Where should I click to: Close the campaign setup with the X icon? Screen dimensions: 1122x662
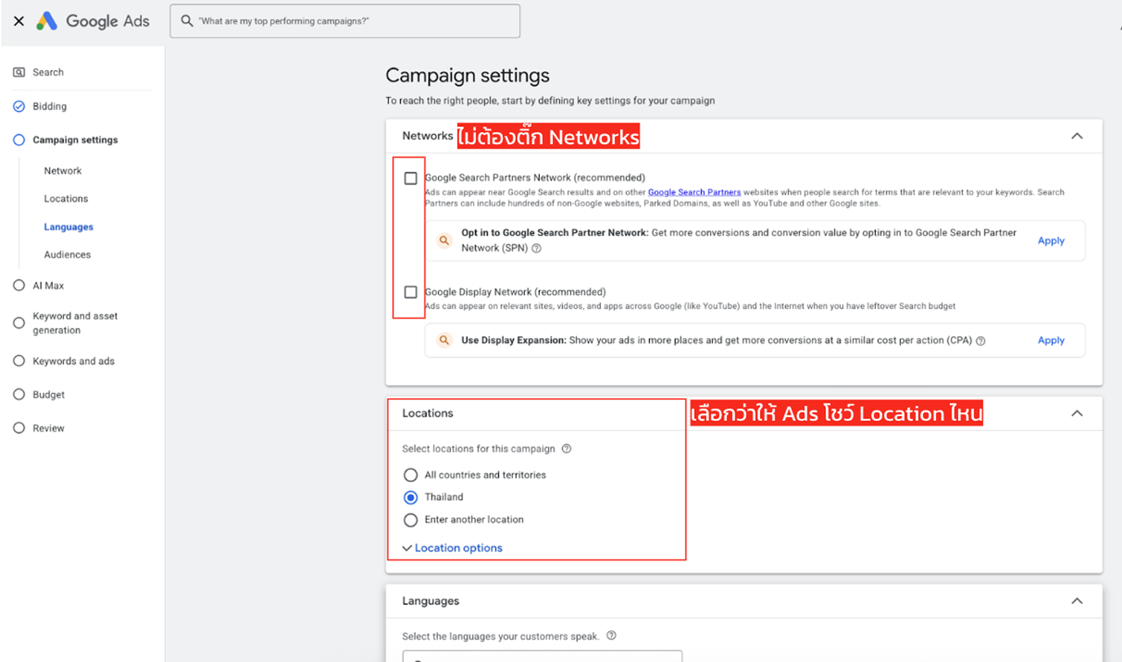[x=19, y=21]
